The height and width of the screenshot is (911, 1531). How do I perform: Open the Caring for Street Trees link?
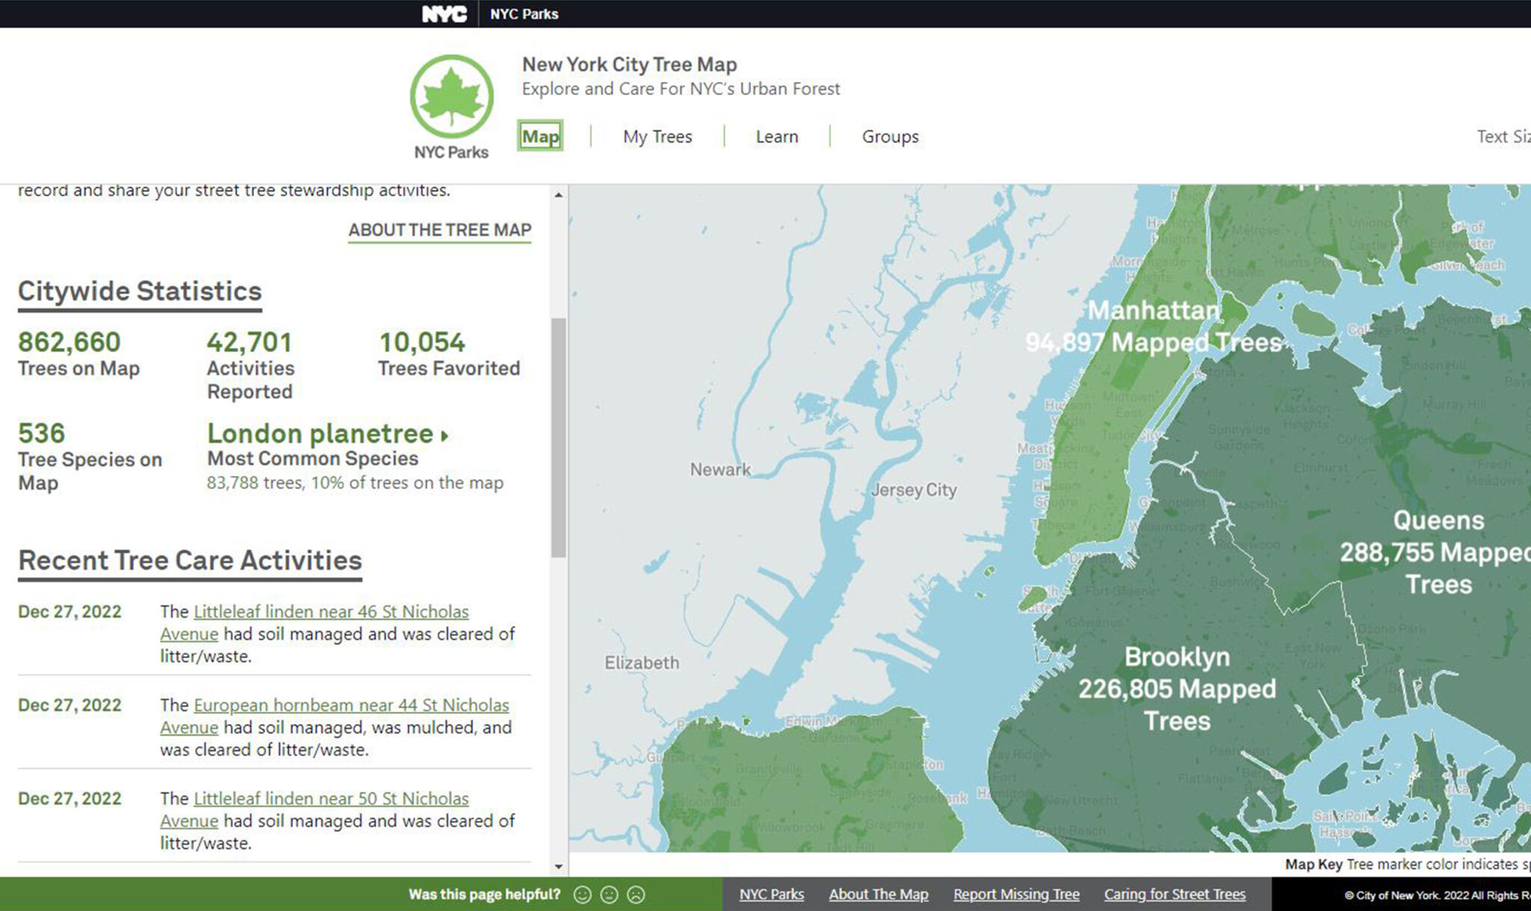click(x=1175, y=894)
